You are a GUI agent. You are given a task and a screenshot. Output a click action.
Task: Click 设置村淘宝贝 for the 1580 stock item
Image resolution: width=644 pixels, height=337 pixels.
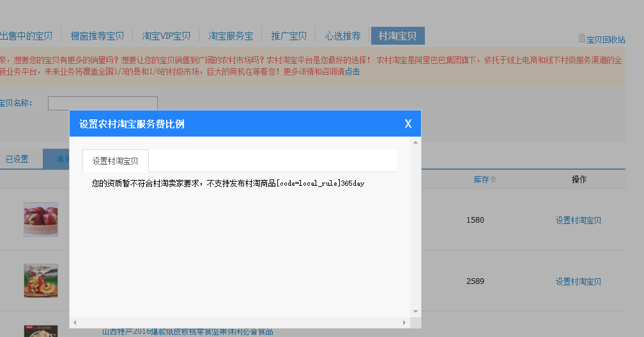click(578, 220)
